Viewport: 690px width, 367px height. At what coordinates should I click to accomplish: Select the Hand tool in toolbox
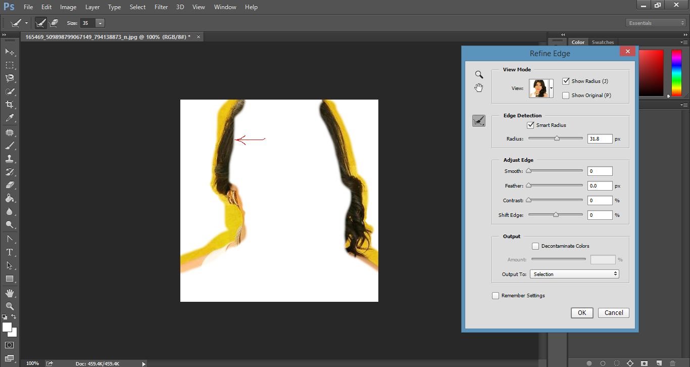click(x=10, y=293)
